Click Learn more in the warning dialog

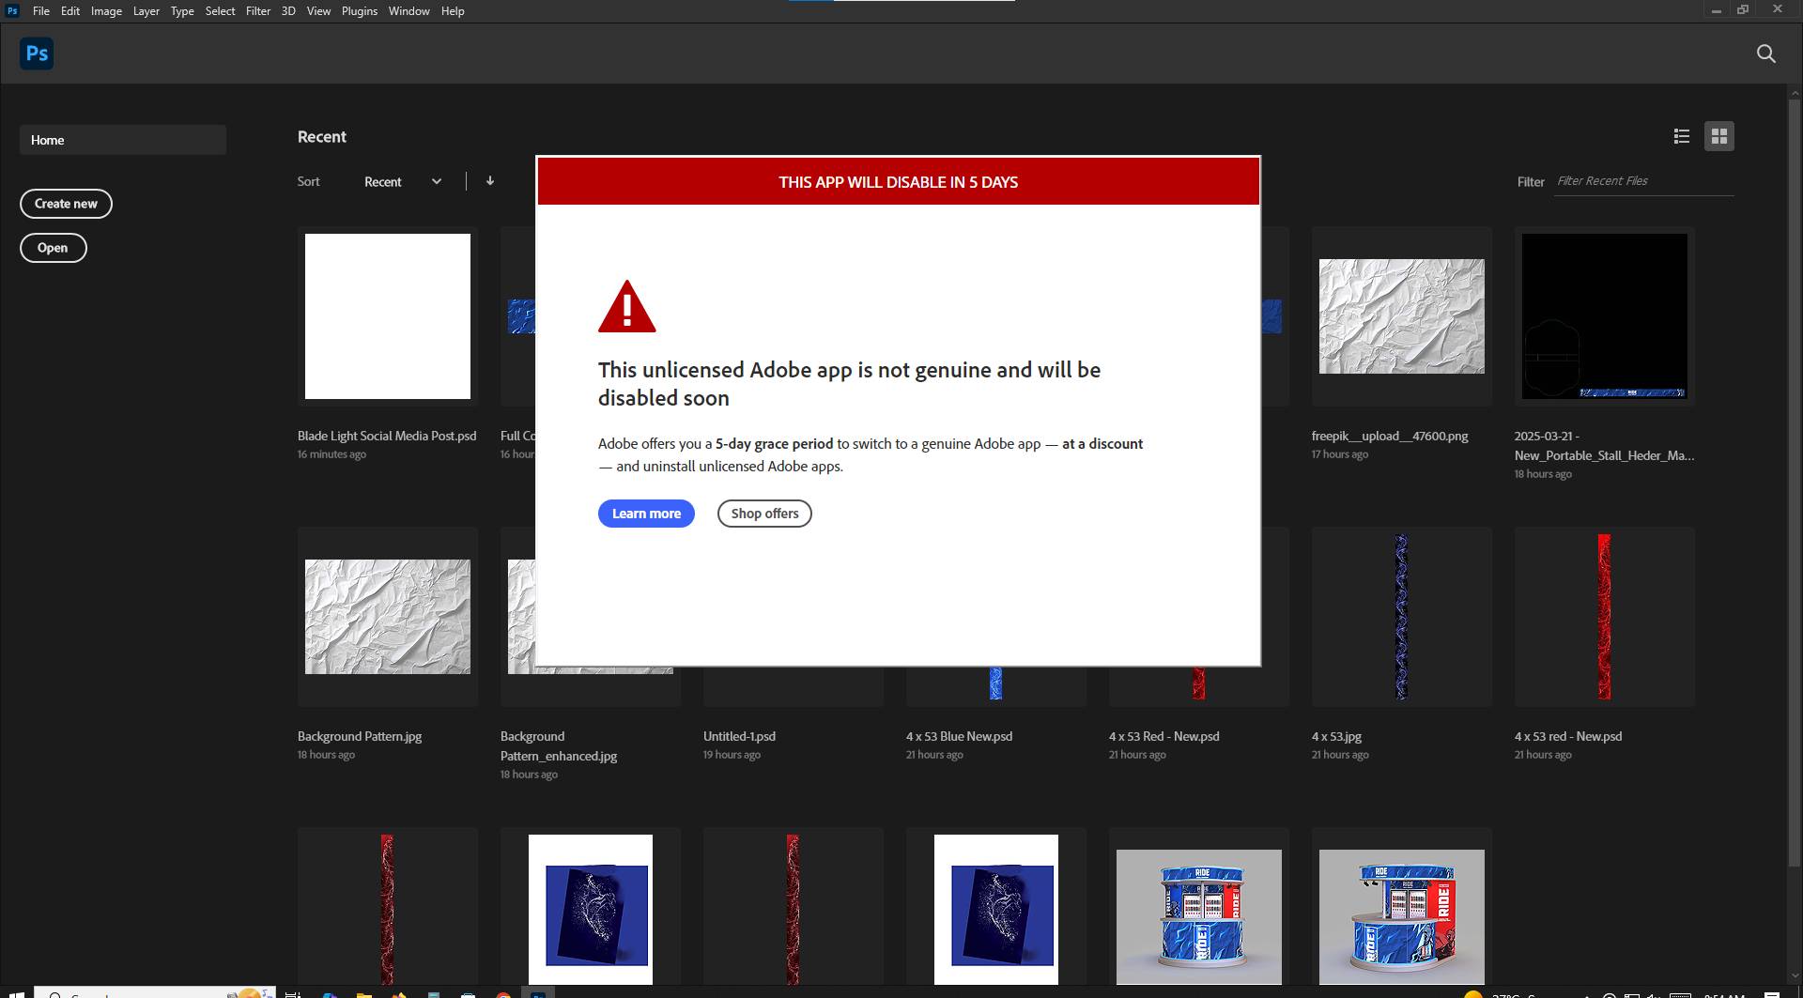(x=646, y=514)
